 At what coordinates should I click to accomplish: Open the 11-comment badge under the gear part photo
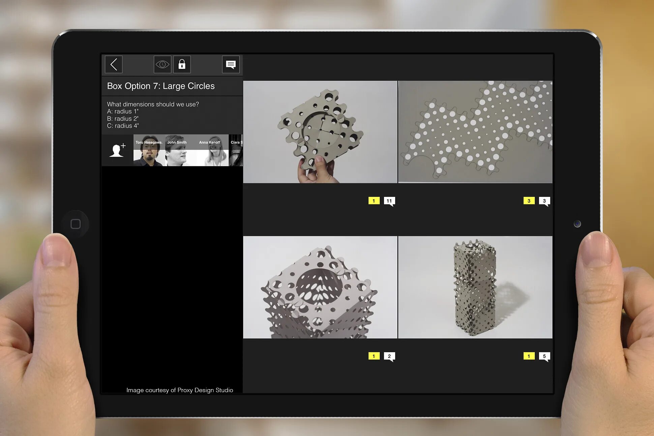point(390,201)
